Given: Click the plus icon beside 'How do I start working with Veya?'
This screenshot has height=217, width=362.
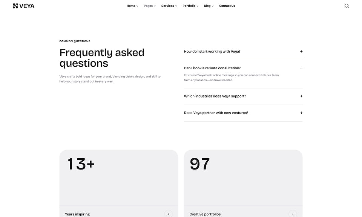Looking at the screenshot, I should click(x=301, y=52).
